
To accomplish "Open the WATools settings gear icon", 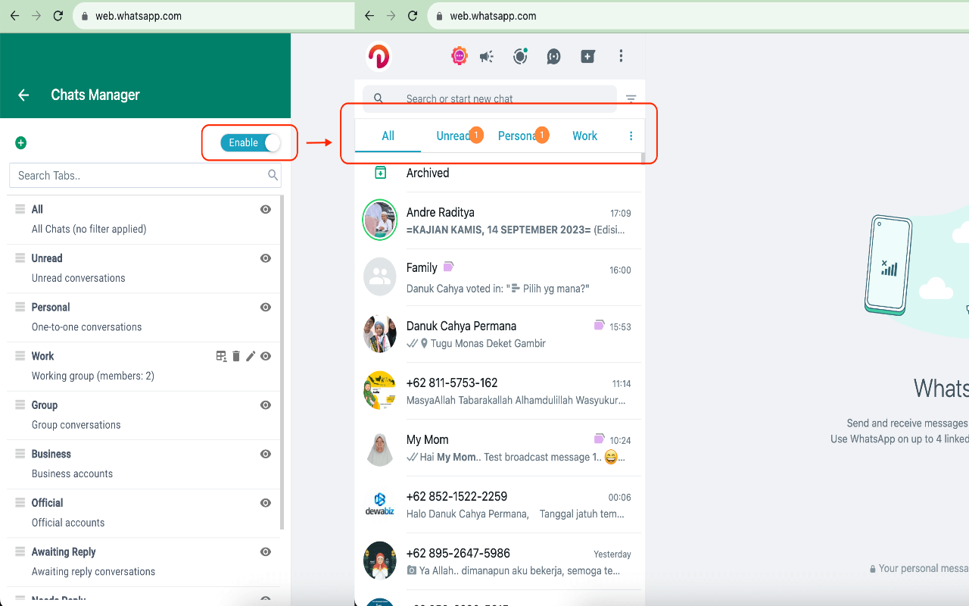I will point(459,56).
